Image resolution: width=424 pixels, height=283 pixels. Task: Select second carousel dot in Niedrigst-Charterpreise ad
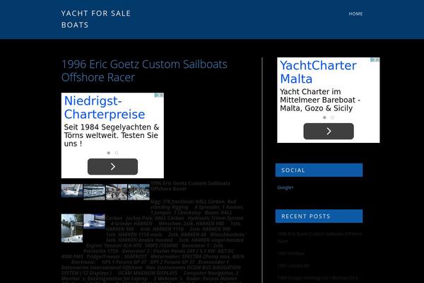117,153
